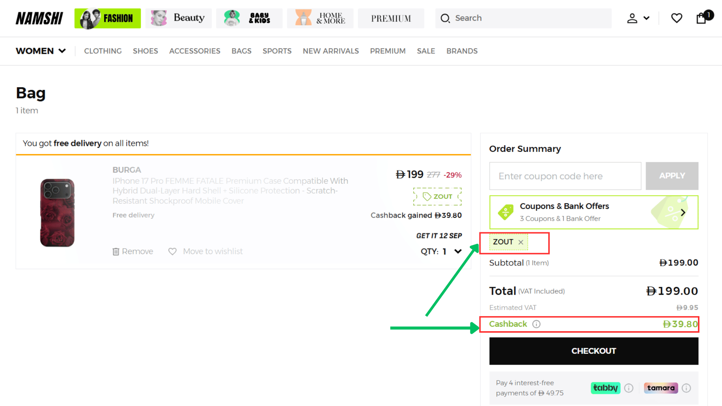Click the user account profile icon

point(632,18)
